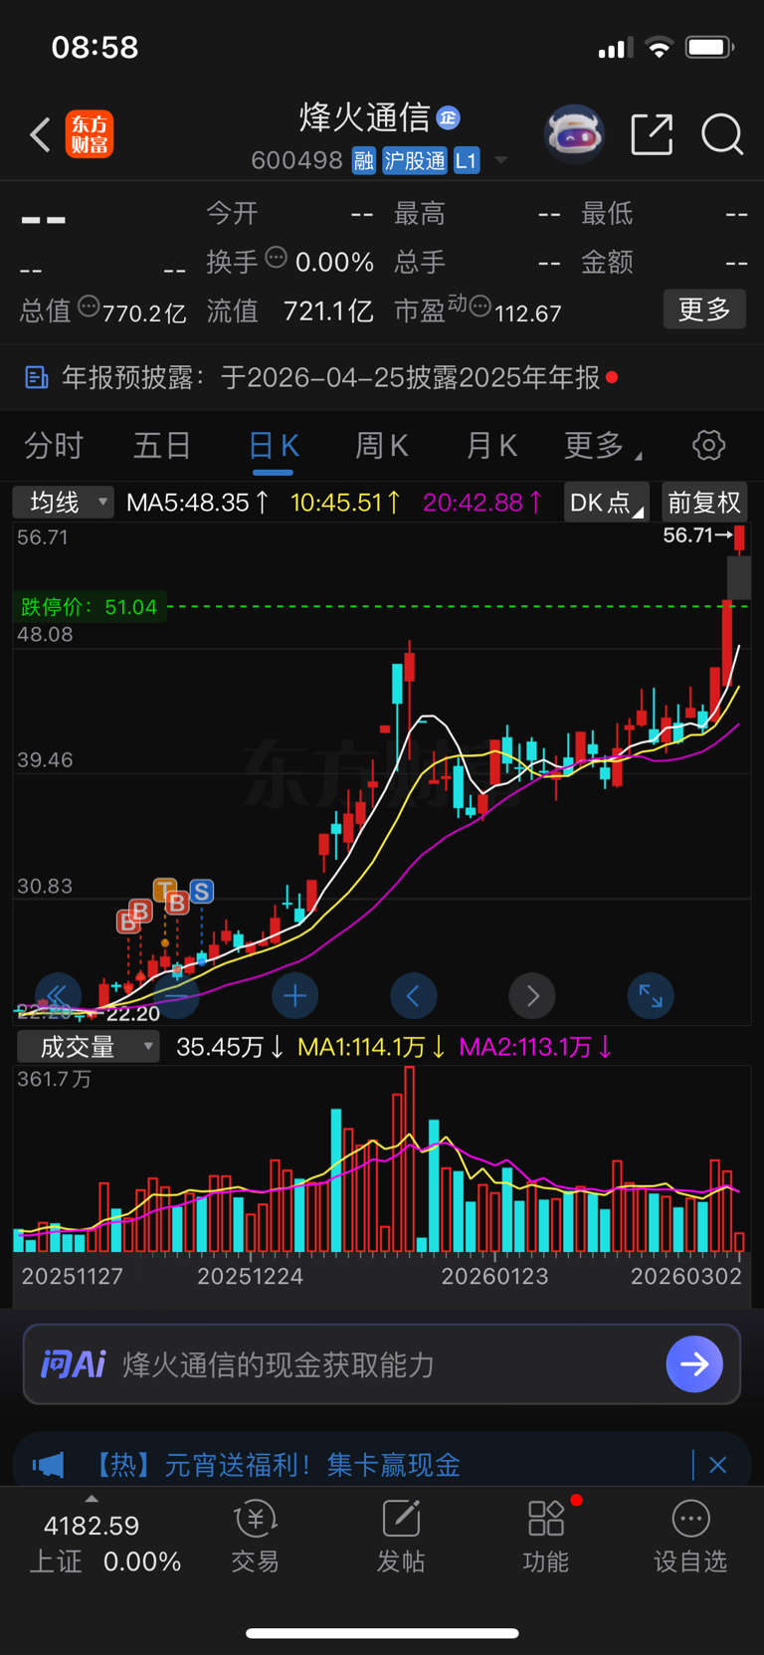Tap the magenta 20:42.88 MA value
Screen dimensions: 764x1655
[x=482, y=502]
